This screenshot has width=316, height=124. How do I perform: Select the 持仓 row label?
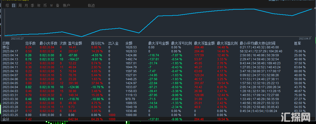pyautogui.click(x=6, y=47)
